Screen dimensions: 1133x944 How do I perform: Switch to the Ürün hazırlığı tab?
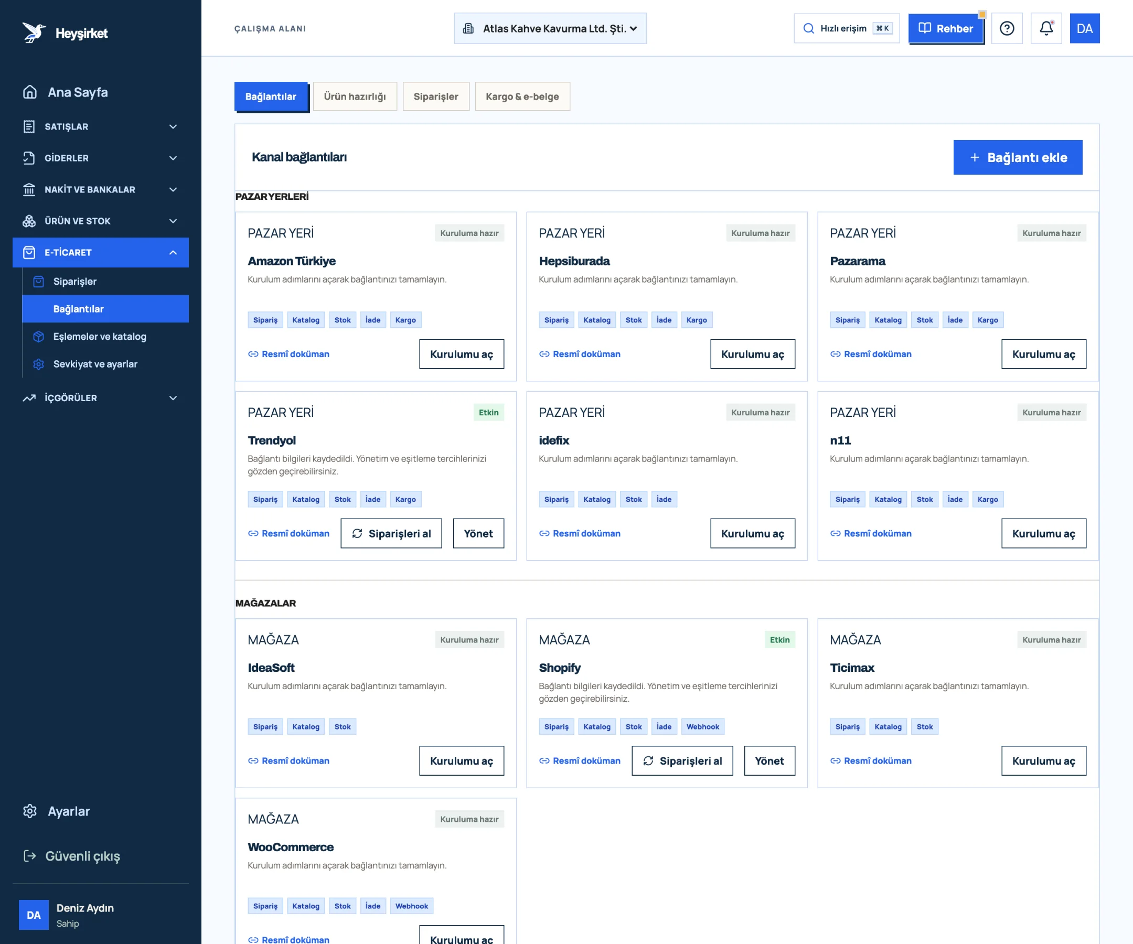pos(355,96)
